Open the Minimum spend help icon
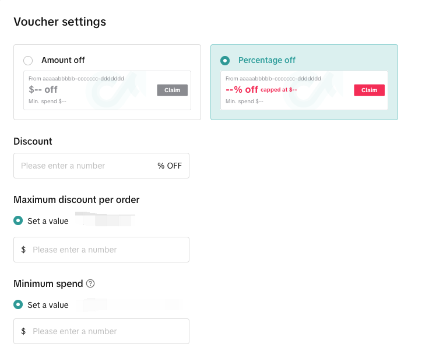Image resolution: width=443 pixels, height=354 pixels. click(x=90, y=284)
